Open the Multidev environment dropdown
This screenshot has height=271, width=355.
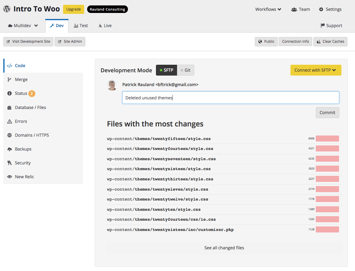23,25
